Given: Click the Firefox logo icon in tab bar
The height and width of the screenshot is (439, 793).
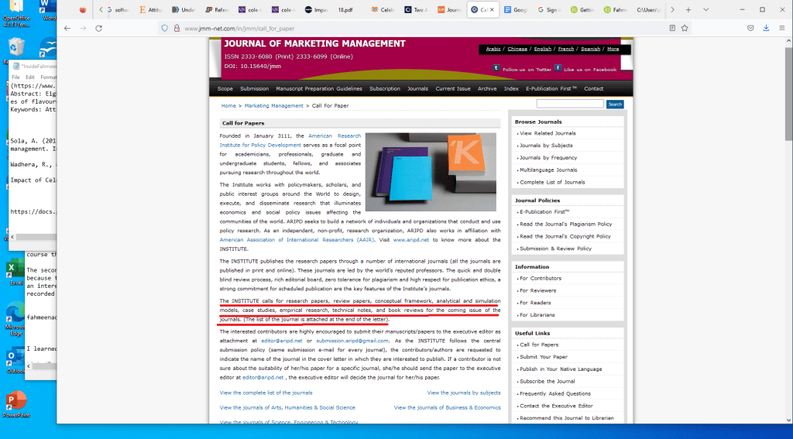Looking at the screenshot, I should pos(83,9).
